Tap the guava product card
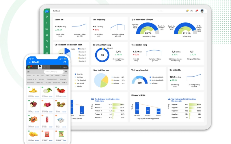 (47, 92)
